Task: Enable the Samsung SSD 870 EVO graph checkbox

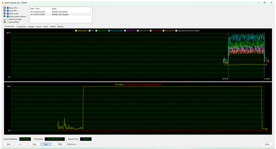Action: pos(176,31)
